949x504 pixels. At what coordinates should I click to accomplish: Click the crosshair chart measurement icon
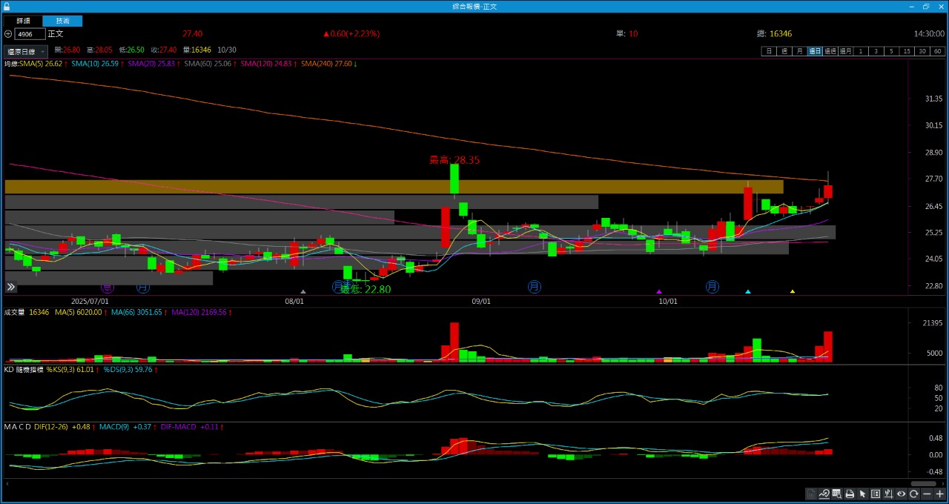(x=888, y=494)
